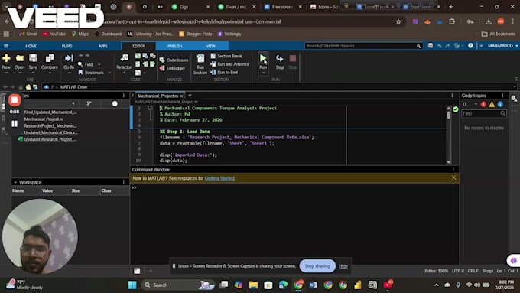
Task: Expand the Bookmark dropdown arrow
Action: [x=109, y=73]
